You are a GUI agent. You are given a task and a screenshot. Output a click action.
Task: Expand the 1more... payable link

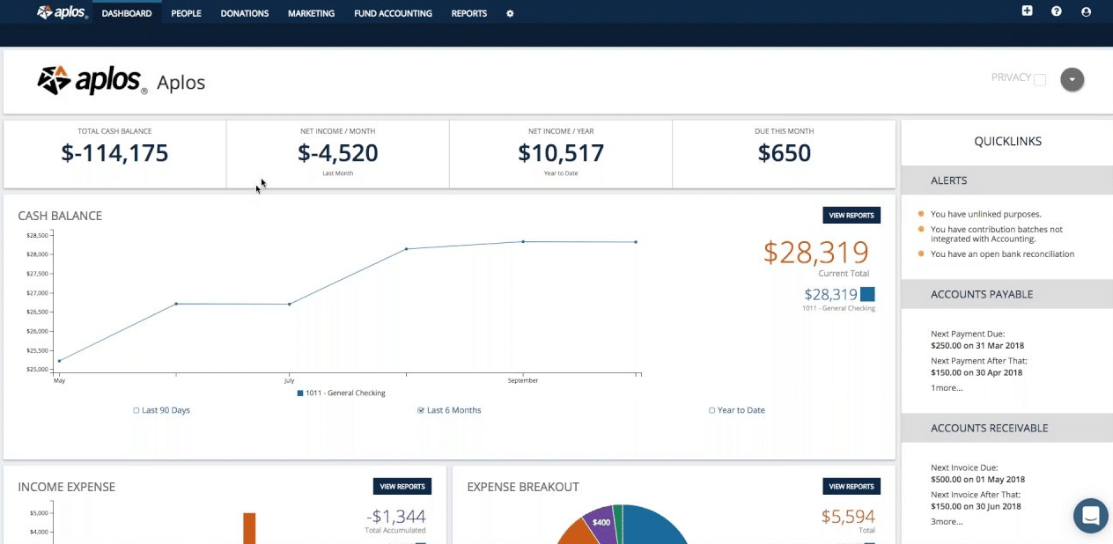[x=947, y=387]
